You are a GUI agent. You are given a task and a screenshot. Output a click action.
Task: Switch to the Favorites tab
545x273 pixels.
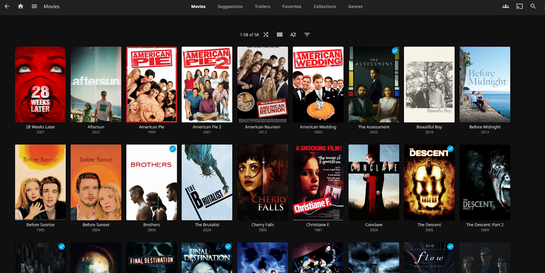click(x=292, y=6)
